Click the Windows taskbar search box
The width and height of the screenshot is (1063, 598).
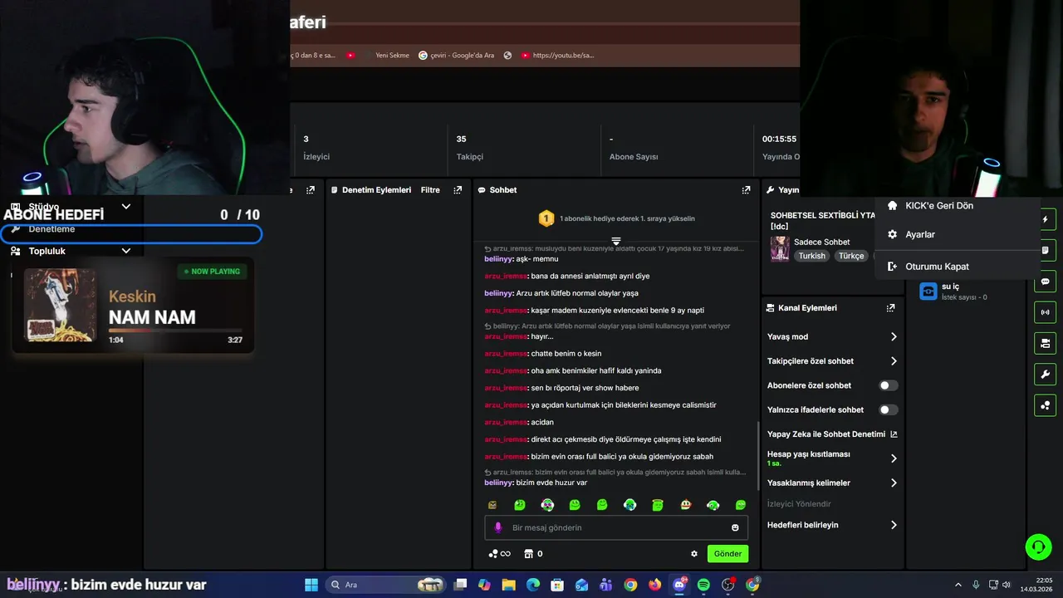(386, 585)
